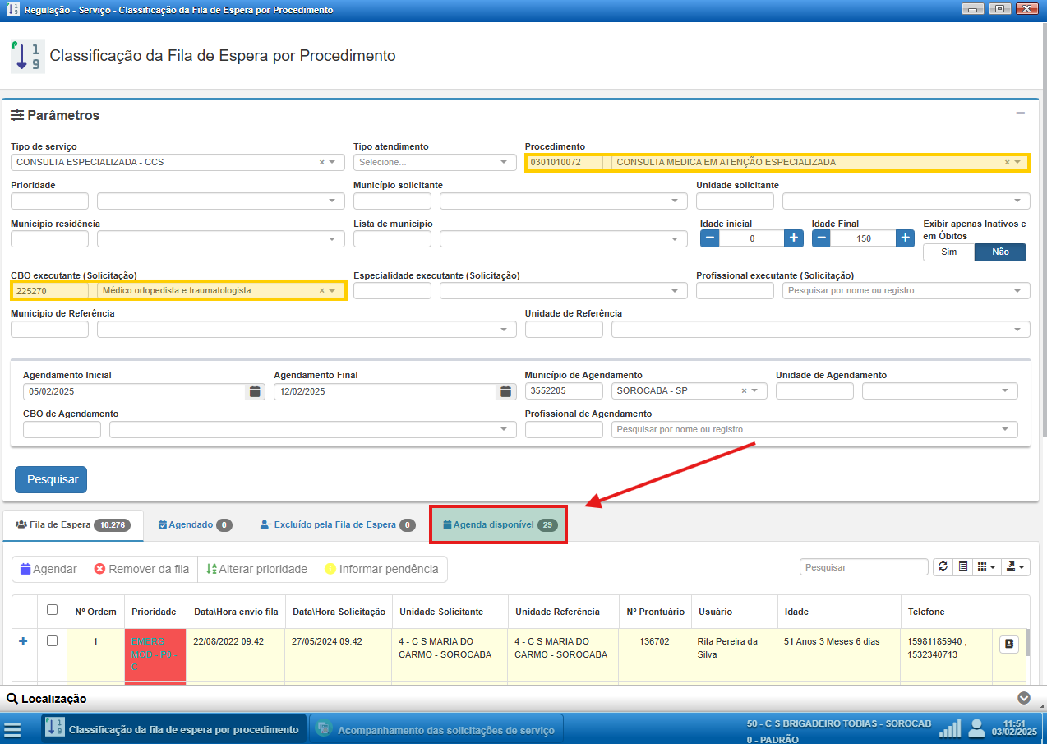Expand the first row plus icon

23,641
